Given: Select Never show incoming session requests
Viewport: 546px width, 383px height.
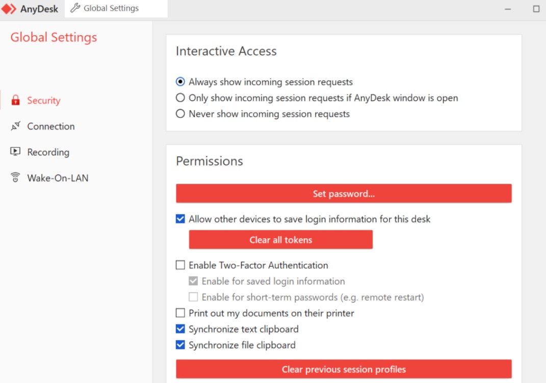Looking at the screenshot, I should pyautogui.click(x=180, y=114).
